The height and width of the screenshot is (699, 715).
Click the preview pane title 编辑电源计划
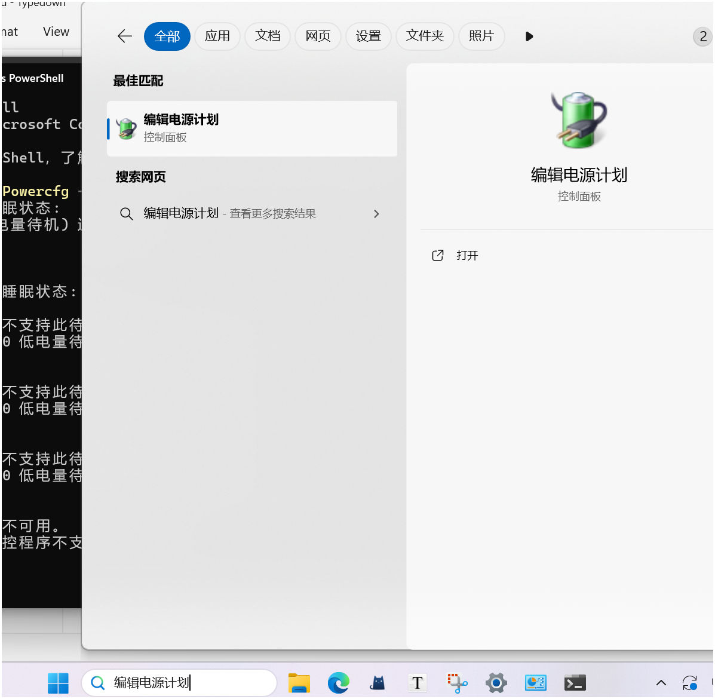[x=579, y=175]
